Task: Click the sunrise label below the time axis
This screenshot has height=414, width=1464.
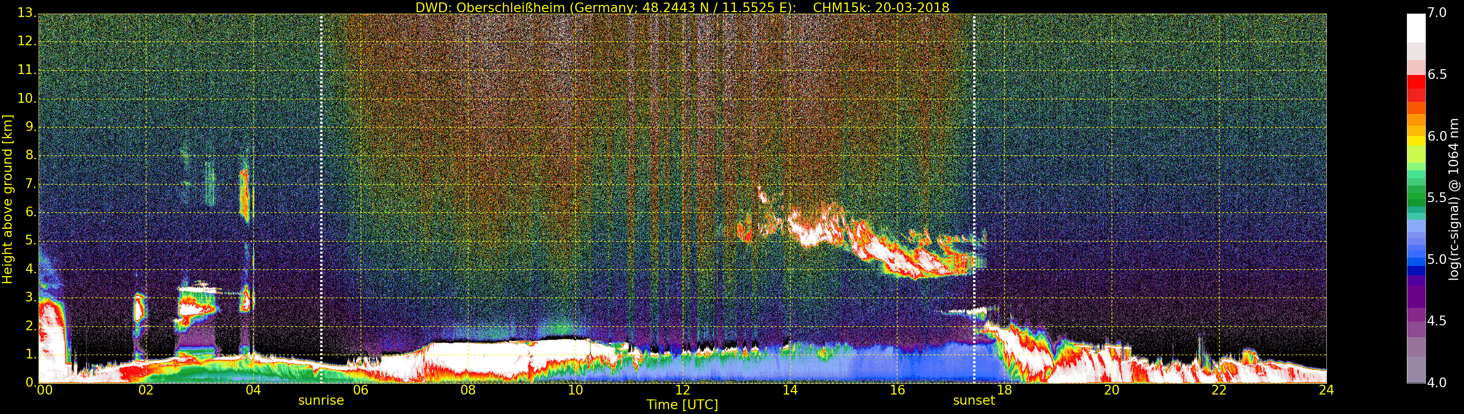Action: (321, 400)
